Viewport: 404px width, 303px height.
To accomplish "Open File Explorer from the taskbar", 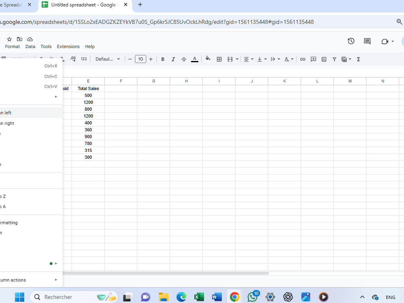I will pyautogui.click(x=163, y=297).
